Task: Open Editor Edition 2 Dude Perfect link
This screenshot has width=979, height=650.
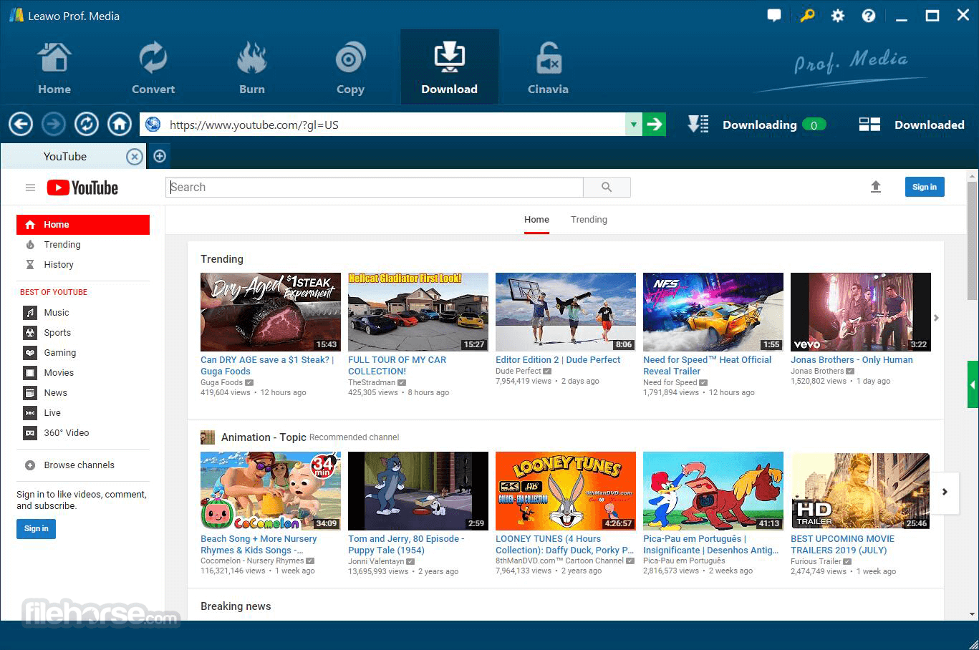Action: [x=558, y=360]
